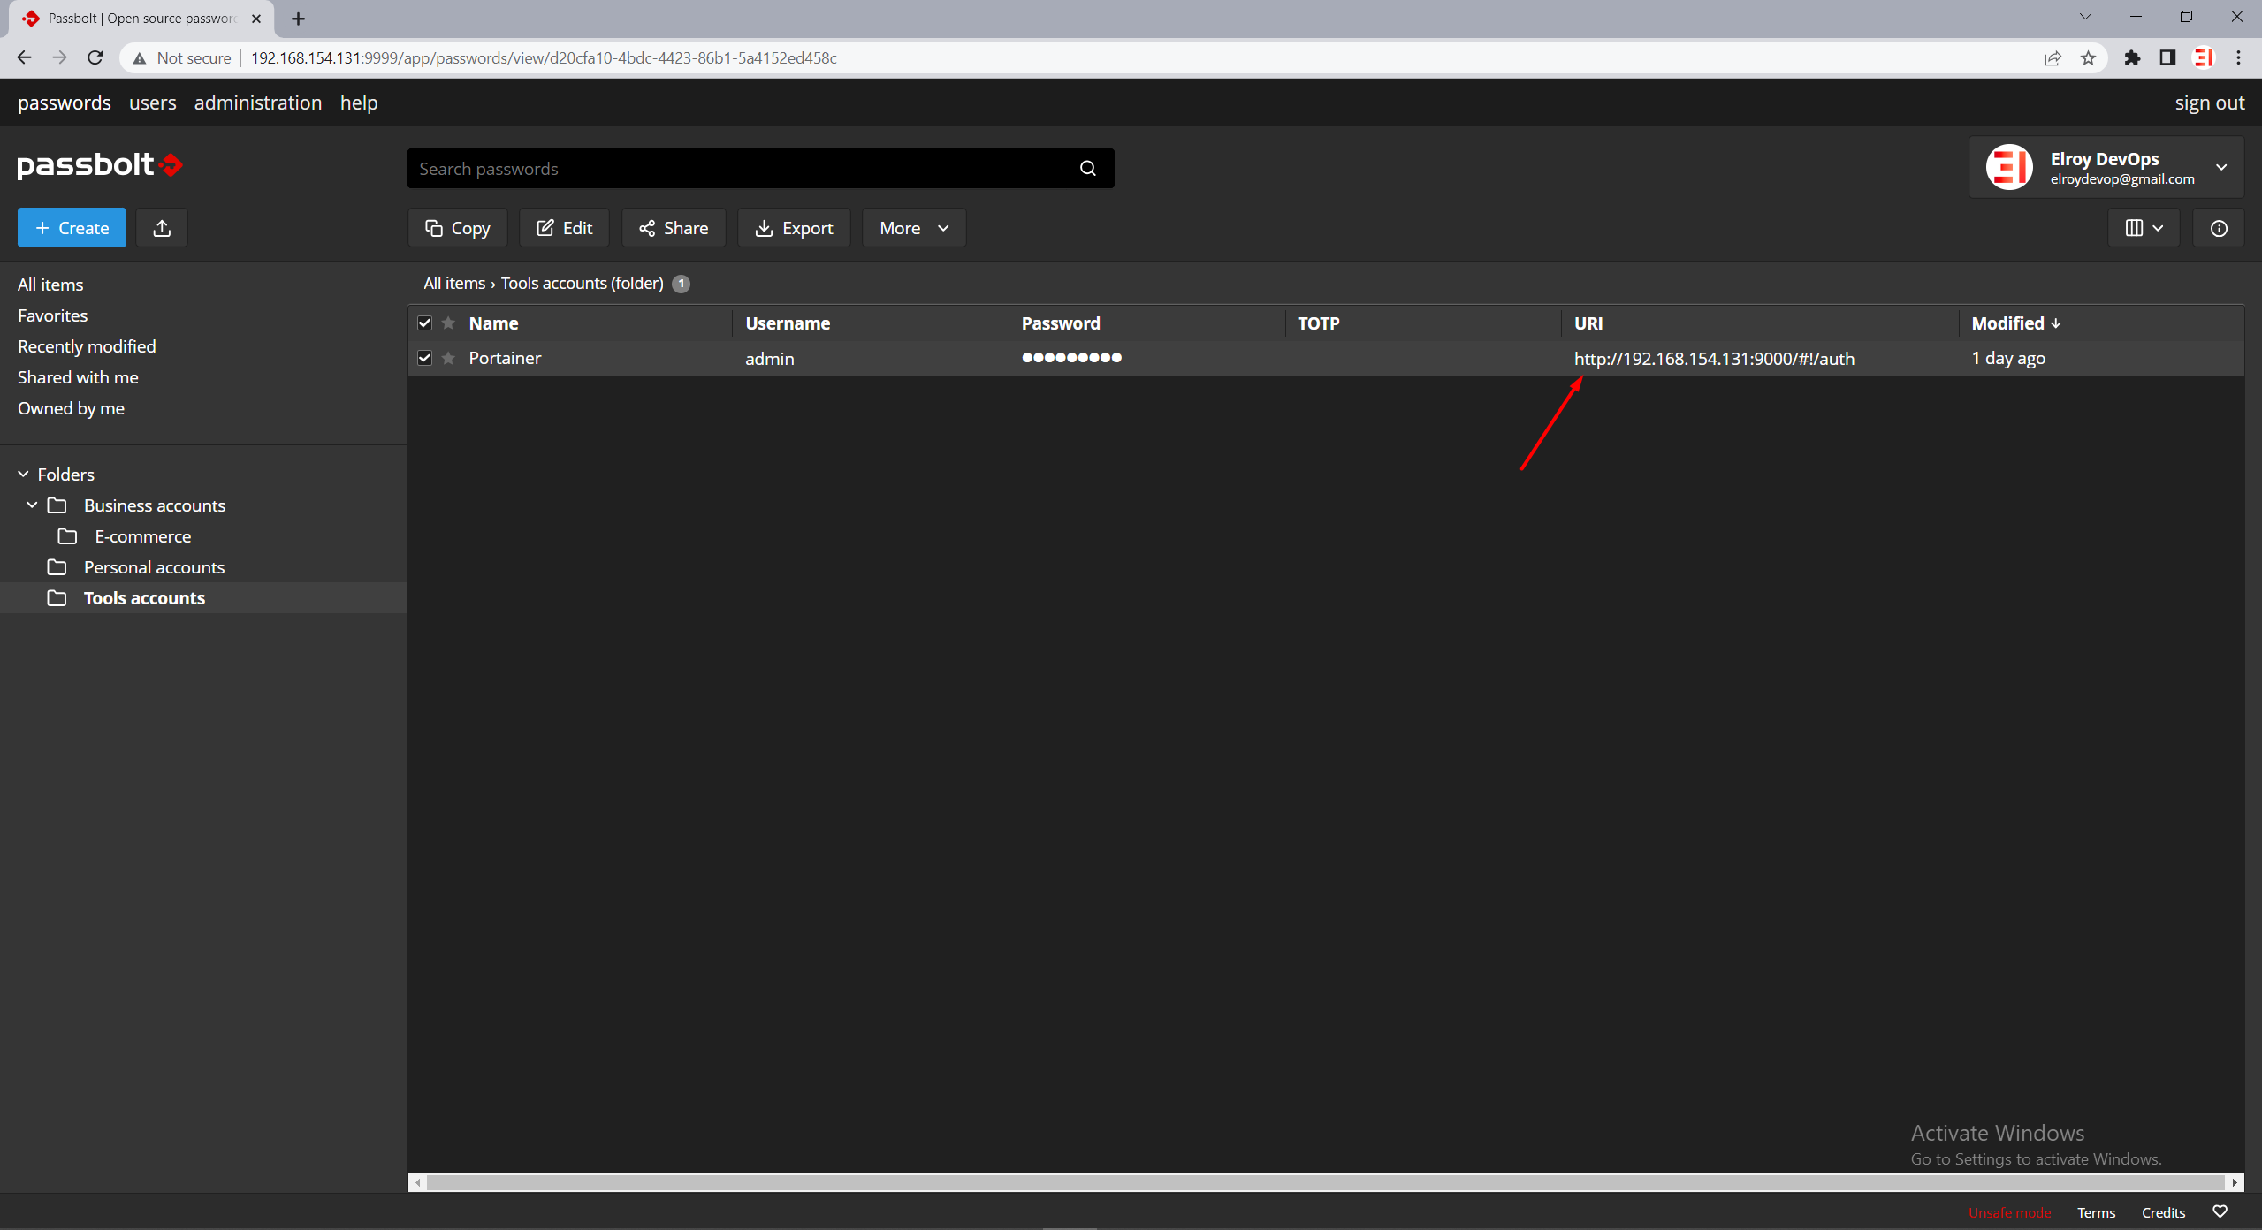Open the passwords menu

(x=65, y=102)
